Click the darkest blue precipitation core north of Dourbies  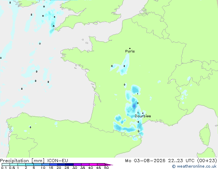[x=134, y=106]
